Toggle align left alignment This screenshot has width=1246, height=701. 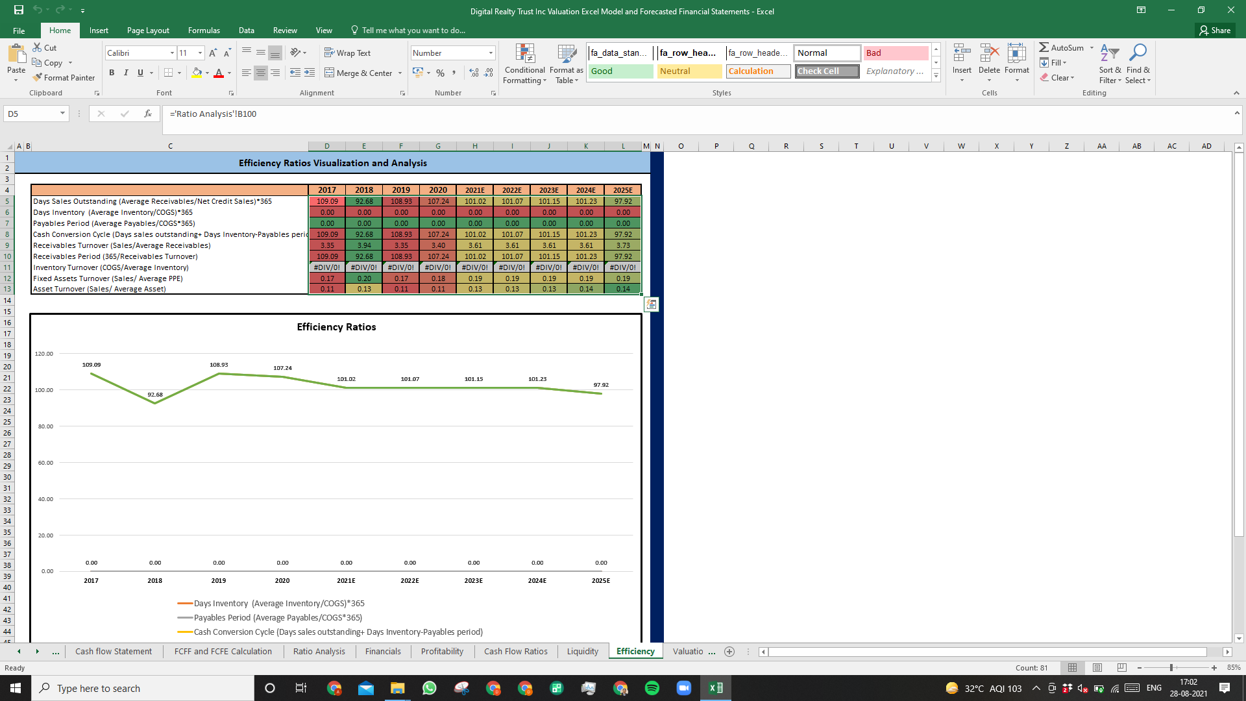click(247, 73)
